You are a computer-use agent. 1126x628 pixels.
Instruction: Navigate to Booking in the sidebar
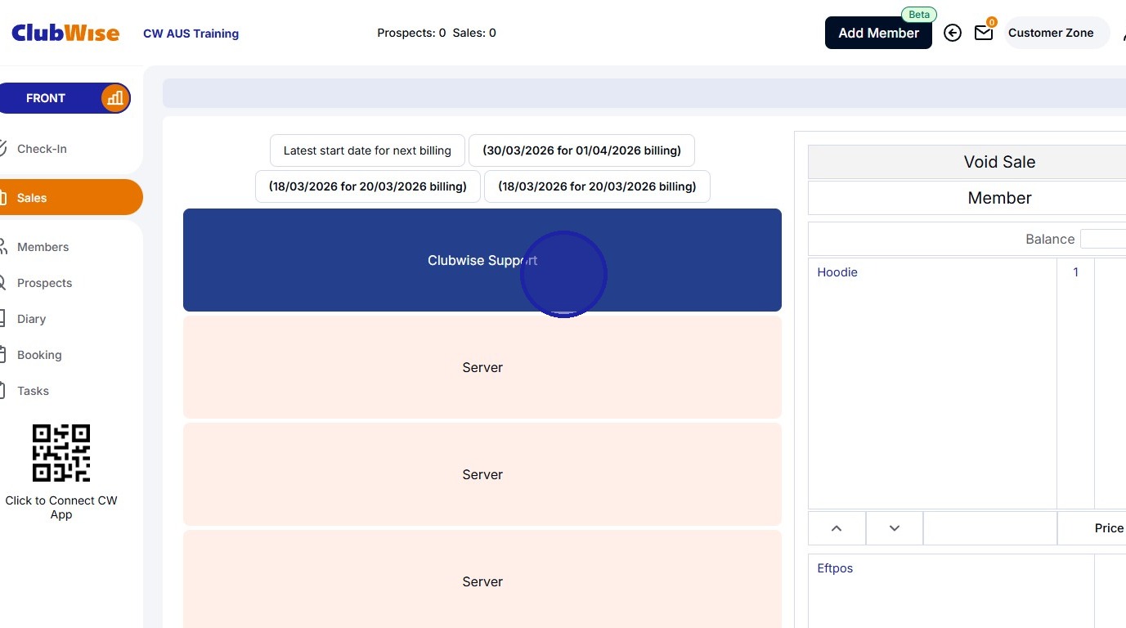pyautogui.click(x=39, y=355)
